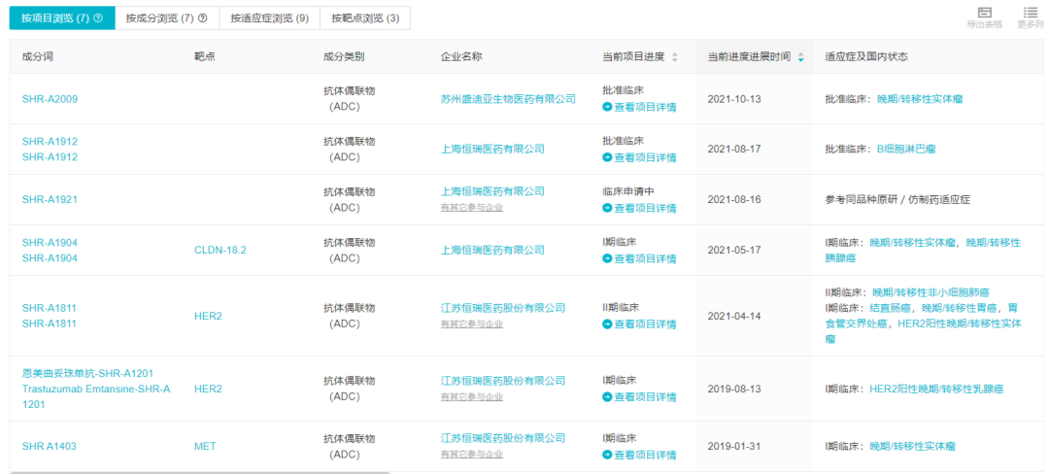The width and height of the screenshot is (1049, 474).
Task: Click the MET target link
Action: pyautogui.click(x=205, y=447)
